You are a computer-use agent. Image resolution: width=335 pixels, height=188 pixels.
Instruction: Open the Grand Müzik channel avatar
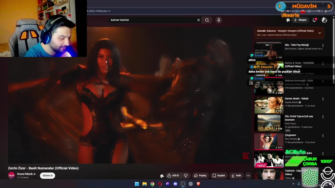pyautogui.click(x=12, y=175)
